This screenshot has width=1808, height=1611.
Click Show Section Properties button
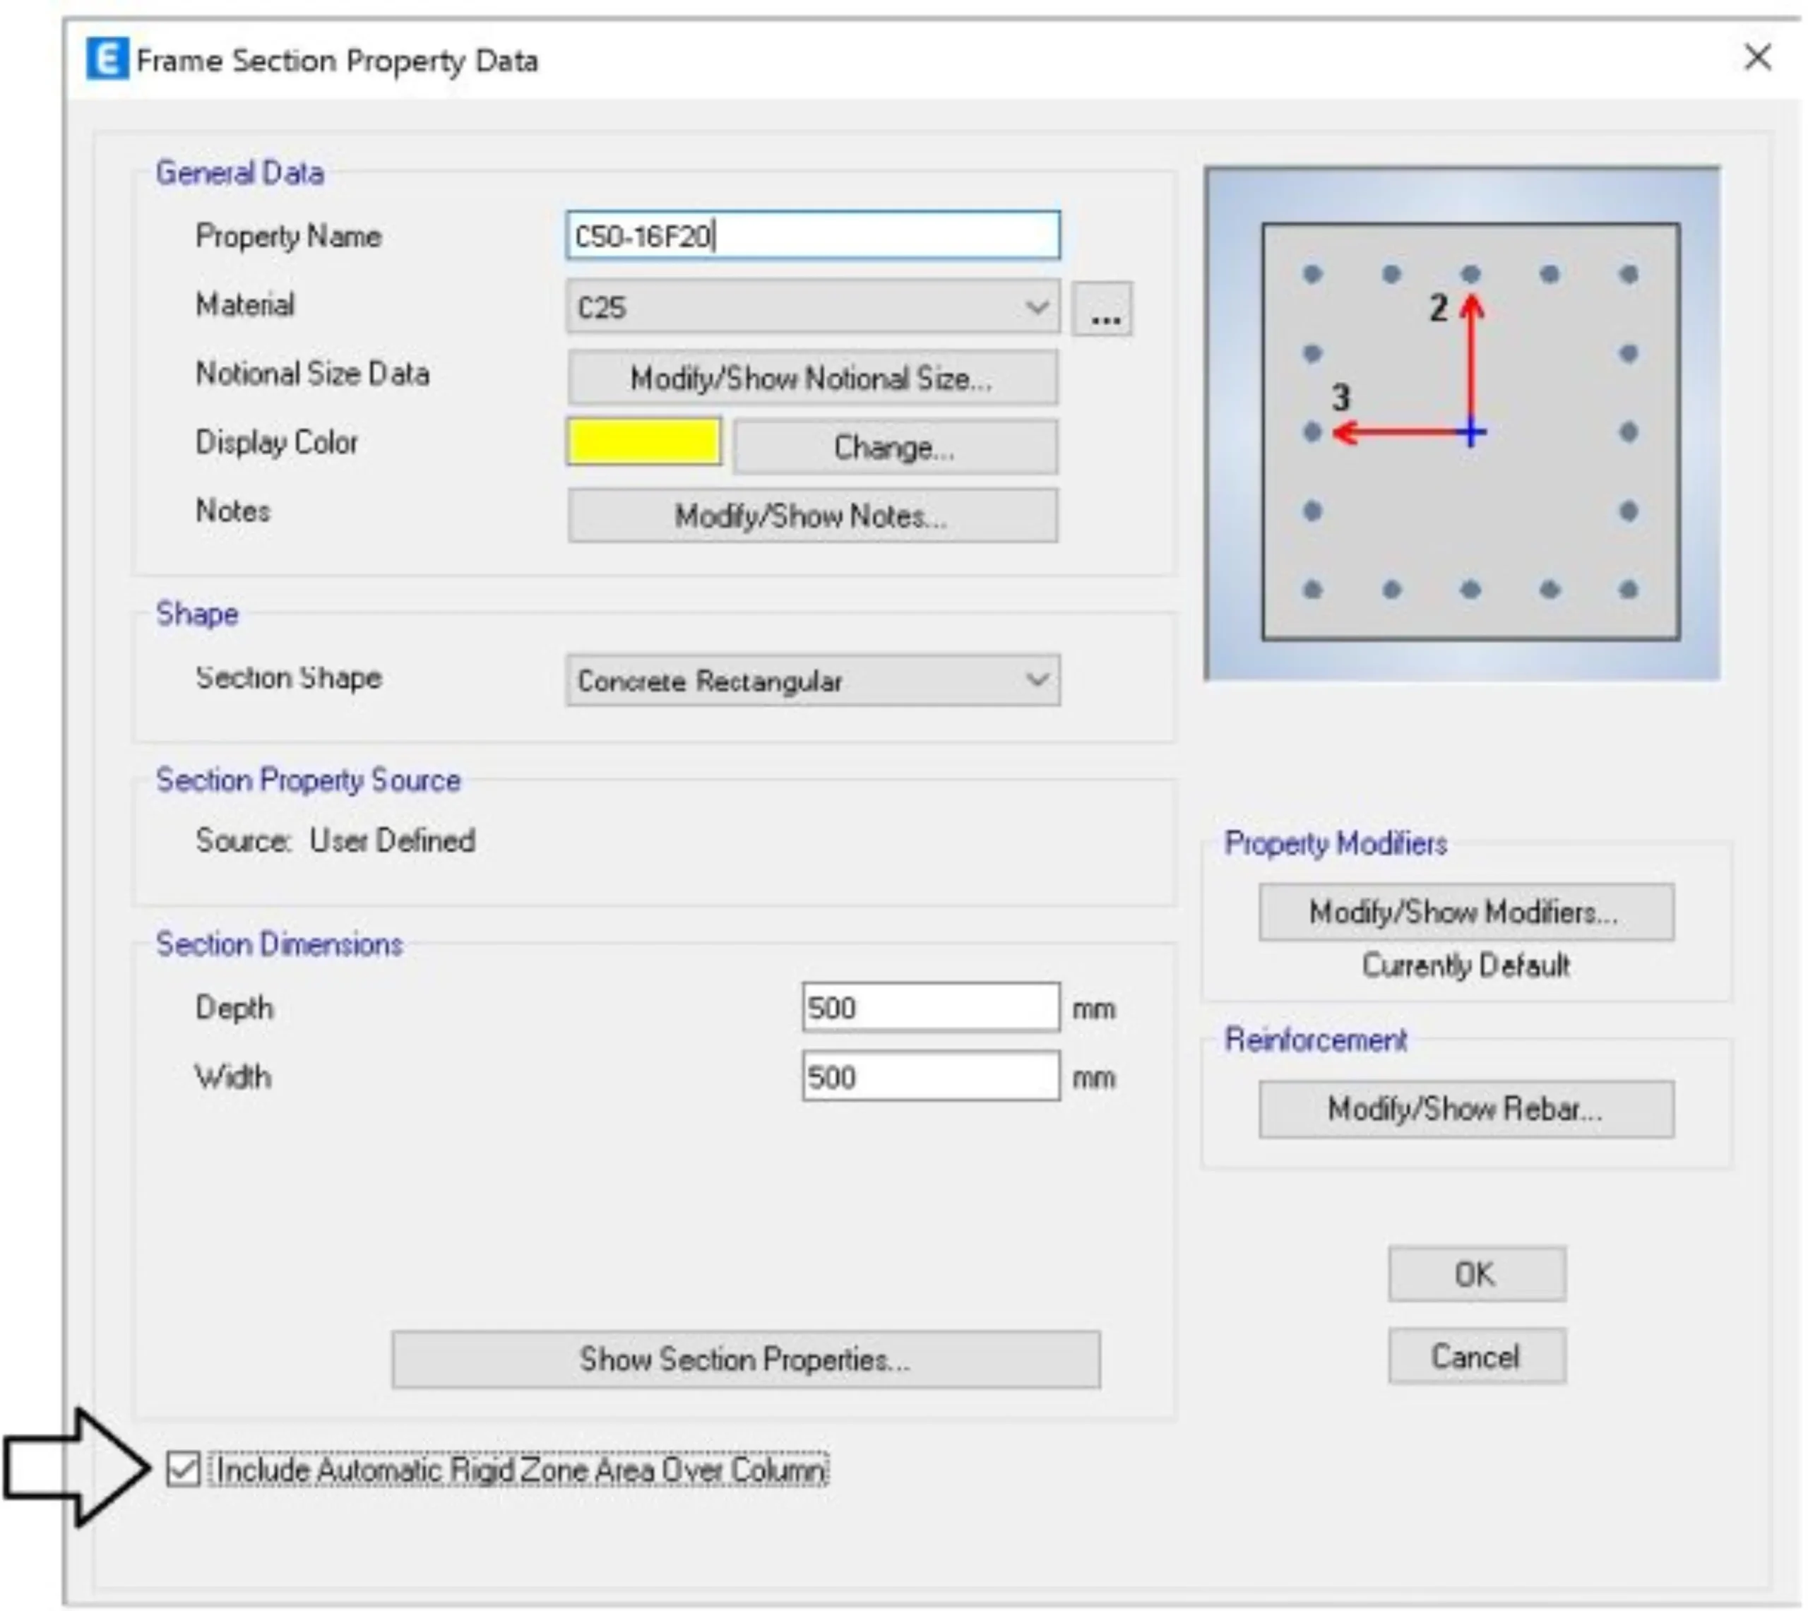746,1359
